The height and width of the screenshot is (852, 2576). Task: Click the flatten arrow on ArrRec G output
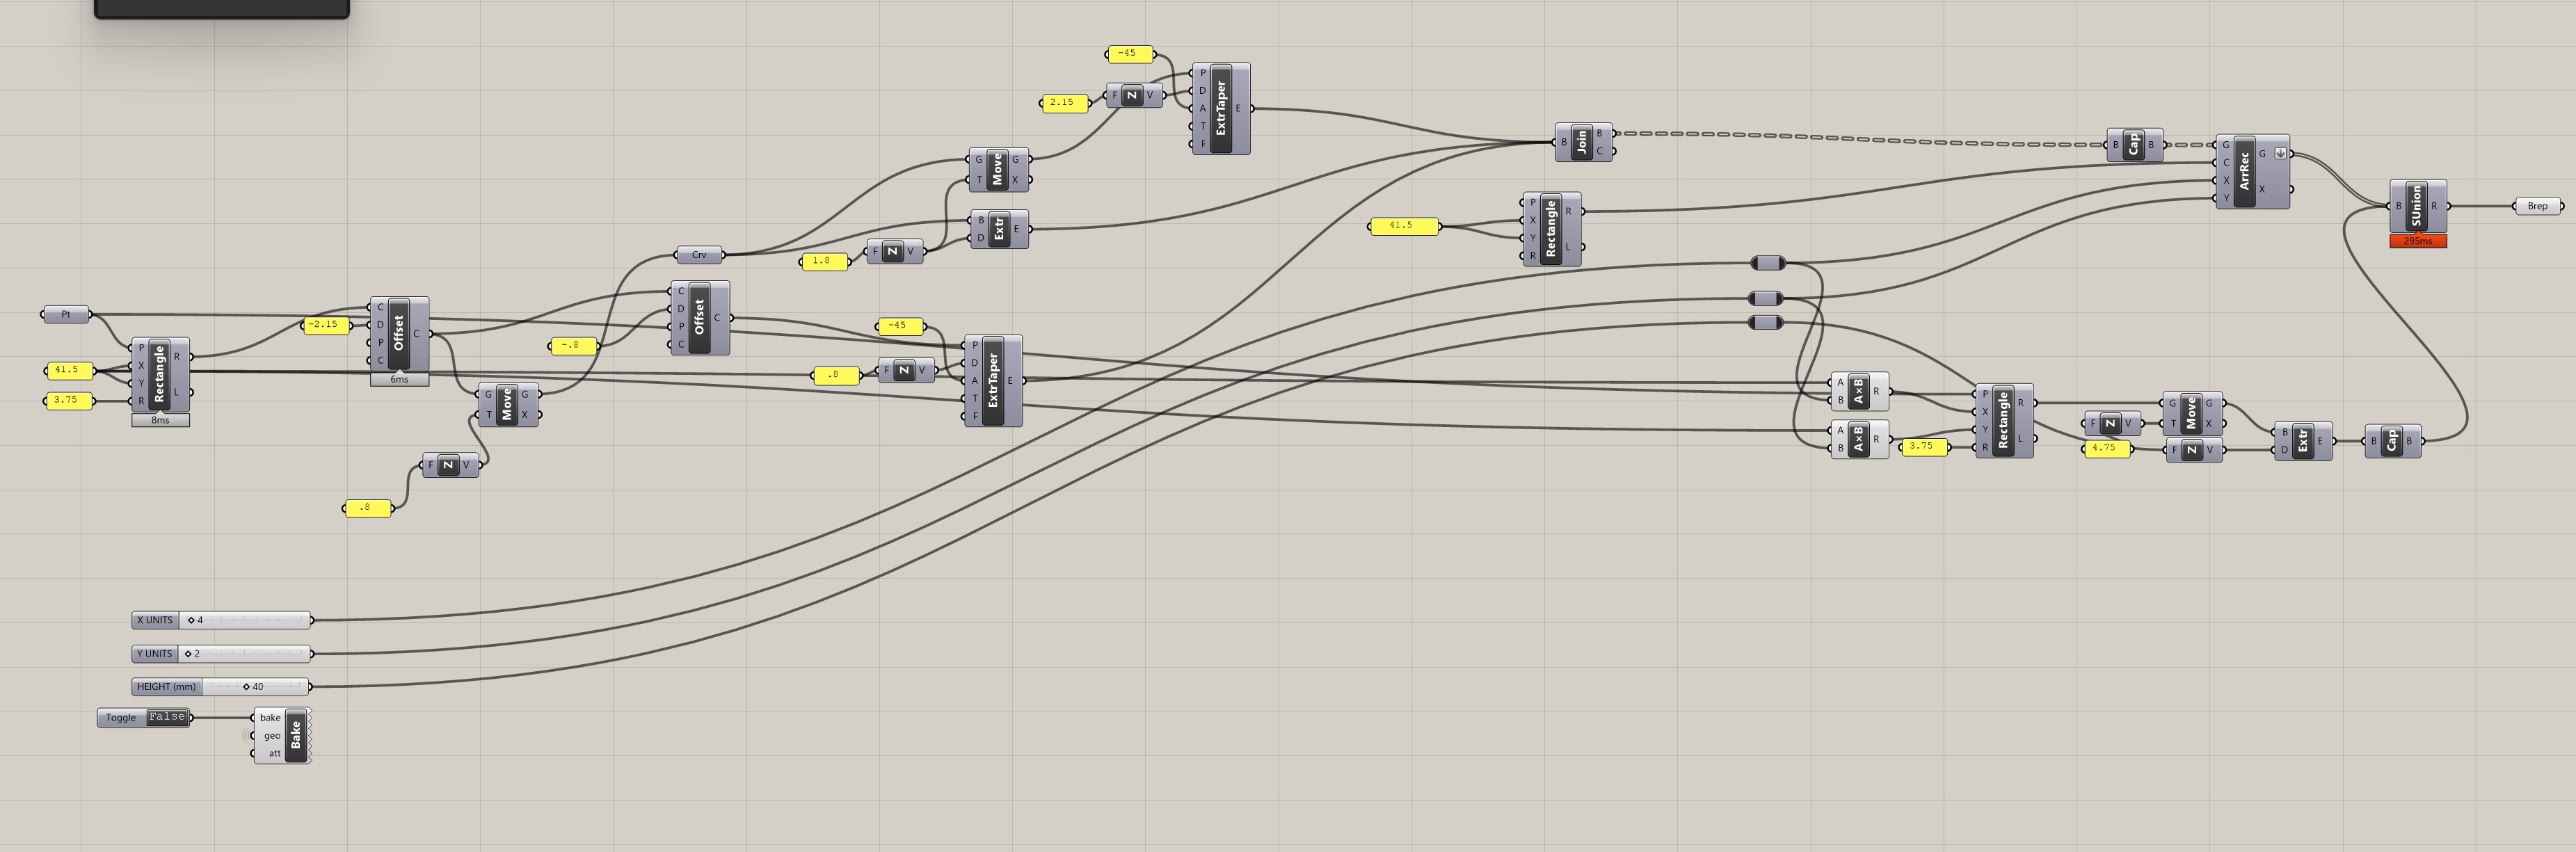point(2280,154)
